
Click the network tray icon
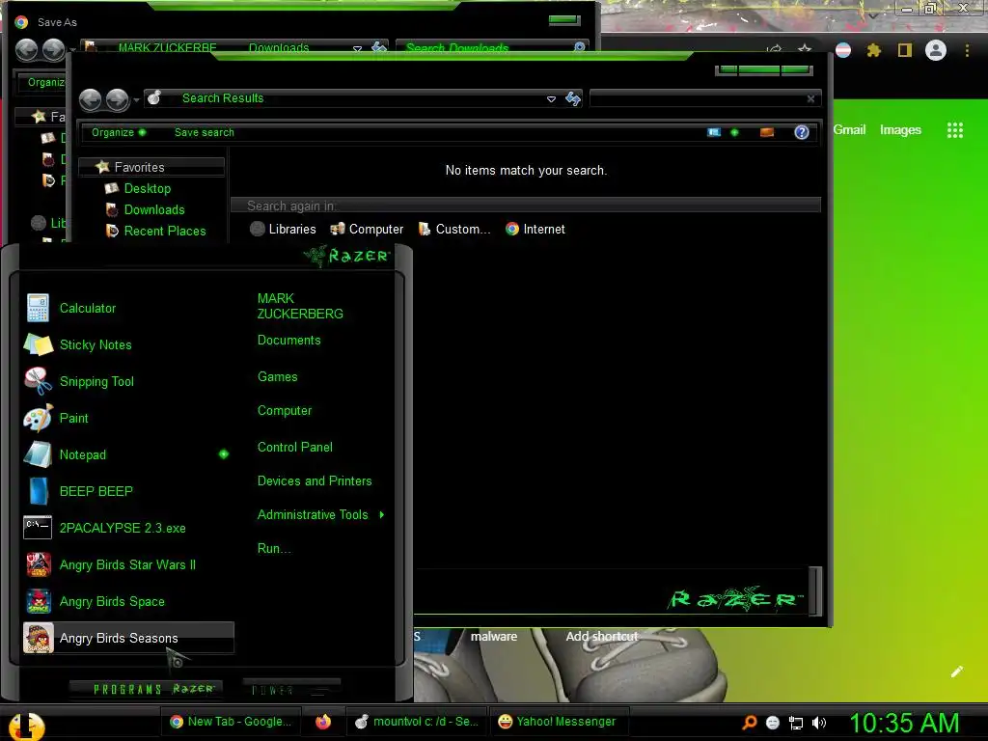click(x=796, y=724)
